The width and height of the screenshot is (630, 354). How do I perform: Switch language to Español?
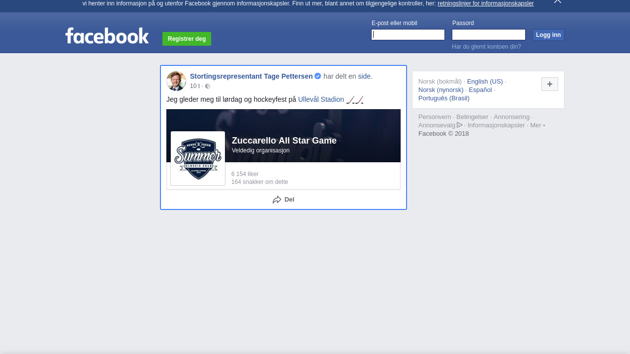point(480,90)
